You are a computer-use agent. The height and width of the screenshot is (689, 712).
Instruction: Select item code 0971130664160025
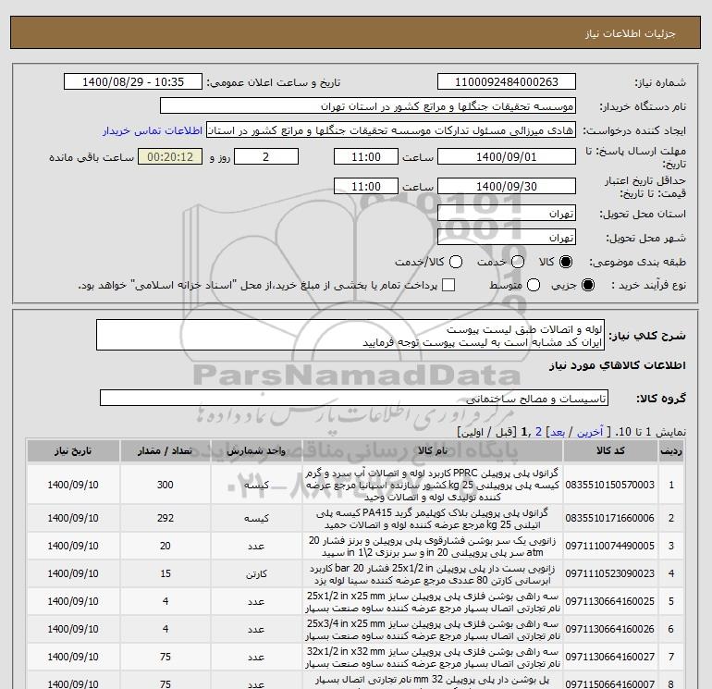point(610,601)
